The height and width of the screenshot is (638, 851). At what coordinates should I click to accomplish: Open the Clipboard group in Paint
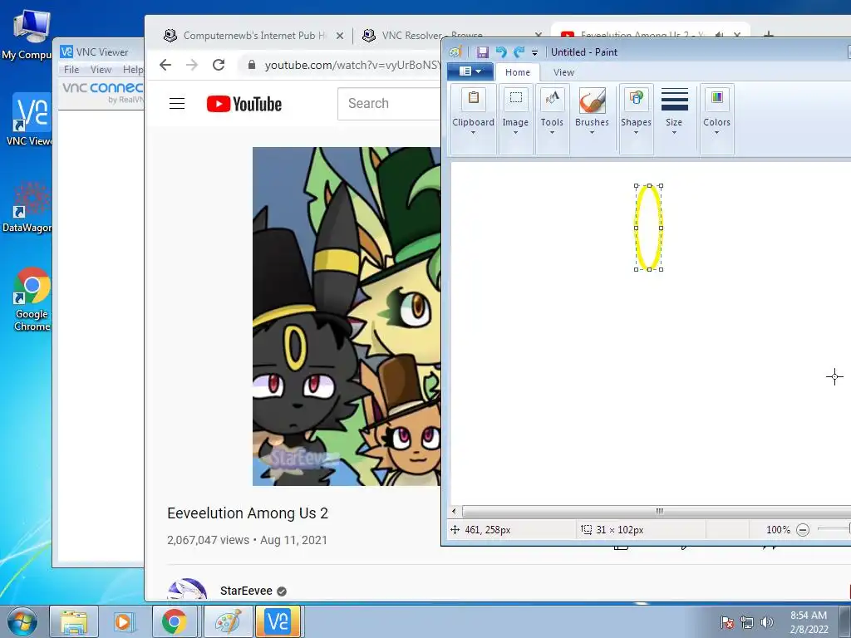(473, 120)
